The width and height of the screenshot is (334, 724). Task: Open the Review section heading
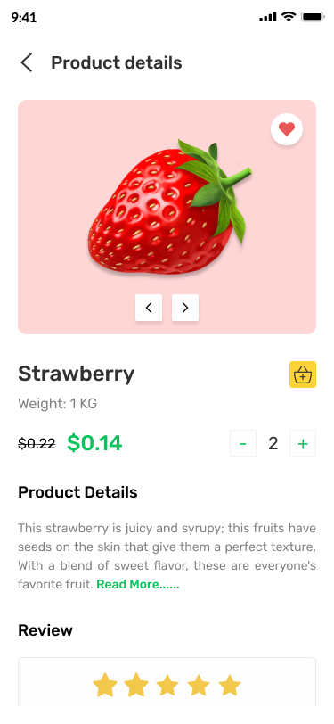[x=45, y=630]
